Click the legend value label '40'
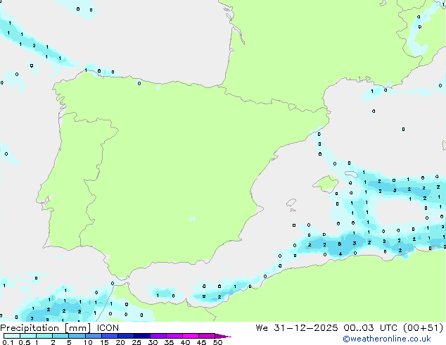This screenshot has width=446, height=345. click(x=185, y=342)
